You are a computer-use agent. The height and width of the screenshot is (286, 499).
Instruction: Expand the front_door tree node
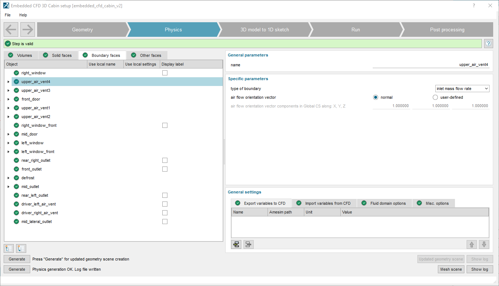(8, 99)
